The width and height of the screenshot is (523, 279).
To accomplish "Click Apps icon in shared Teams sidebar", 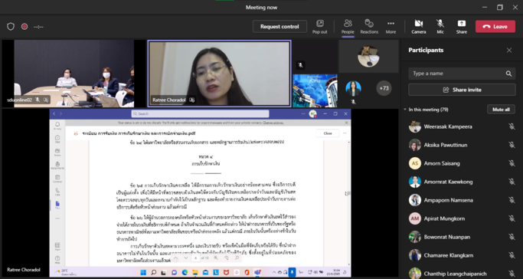I will click(x=57, y=246).
